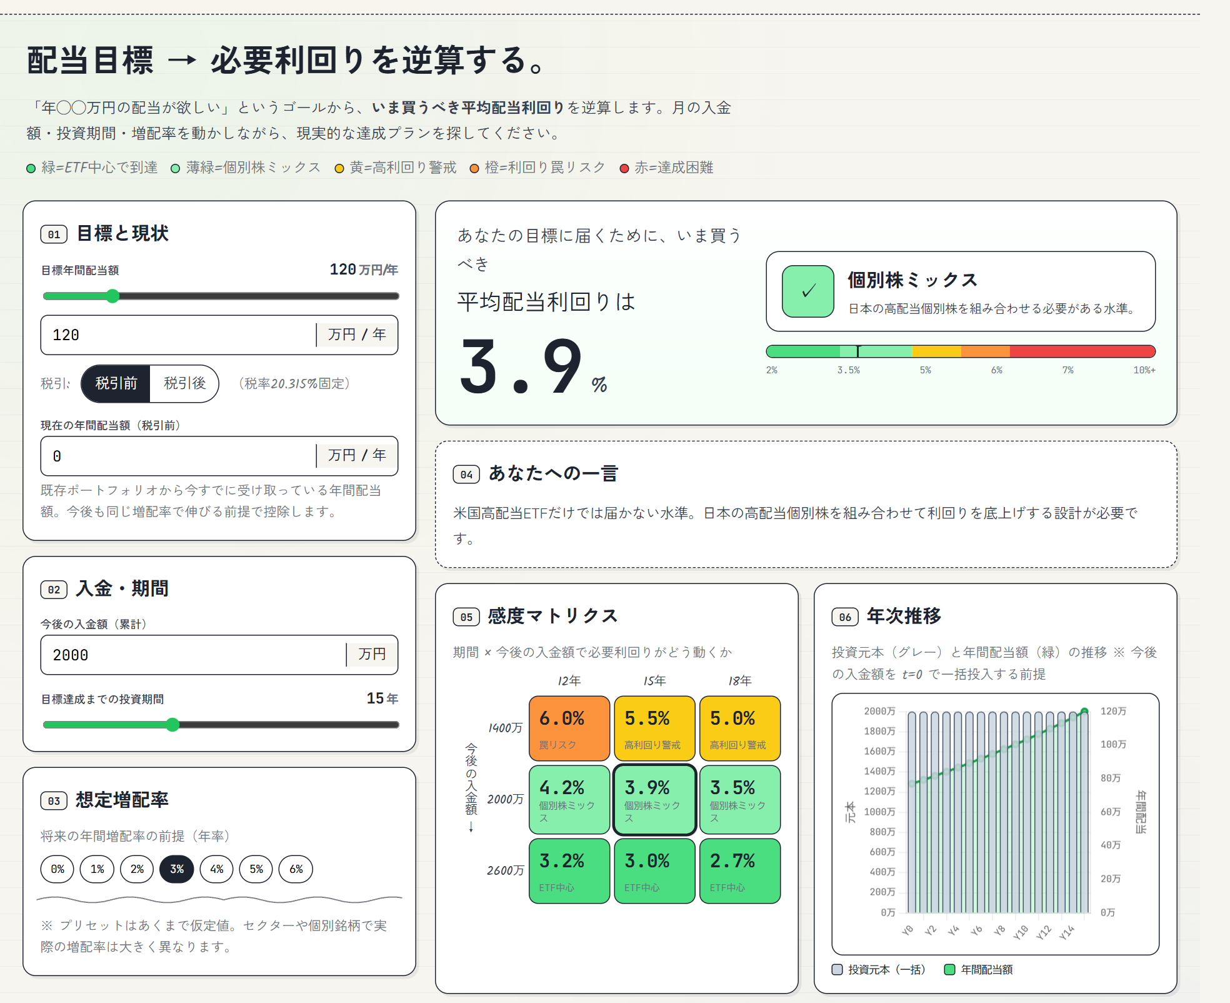Select the 4% 増配率 preset
The width and height of the screenshot is (1230, 1003).
coord(216,869)
